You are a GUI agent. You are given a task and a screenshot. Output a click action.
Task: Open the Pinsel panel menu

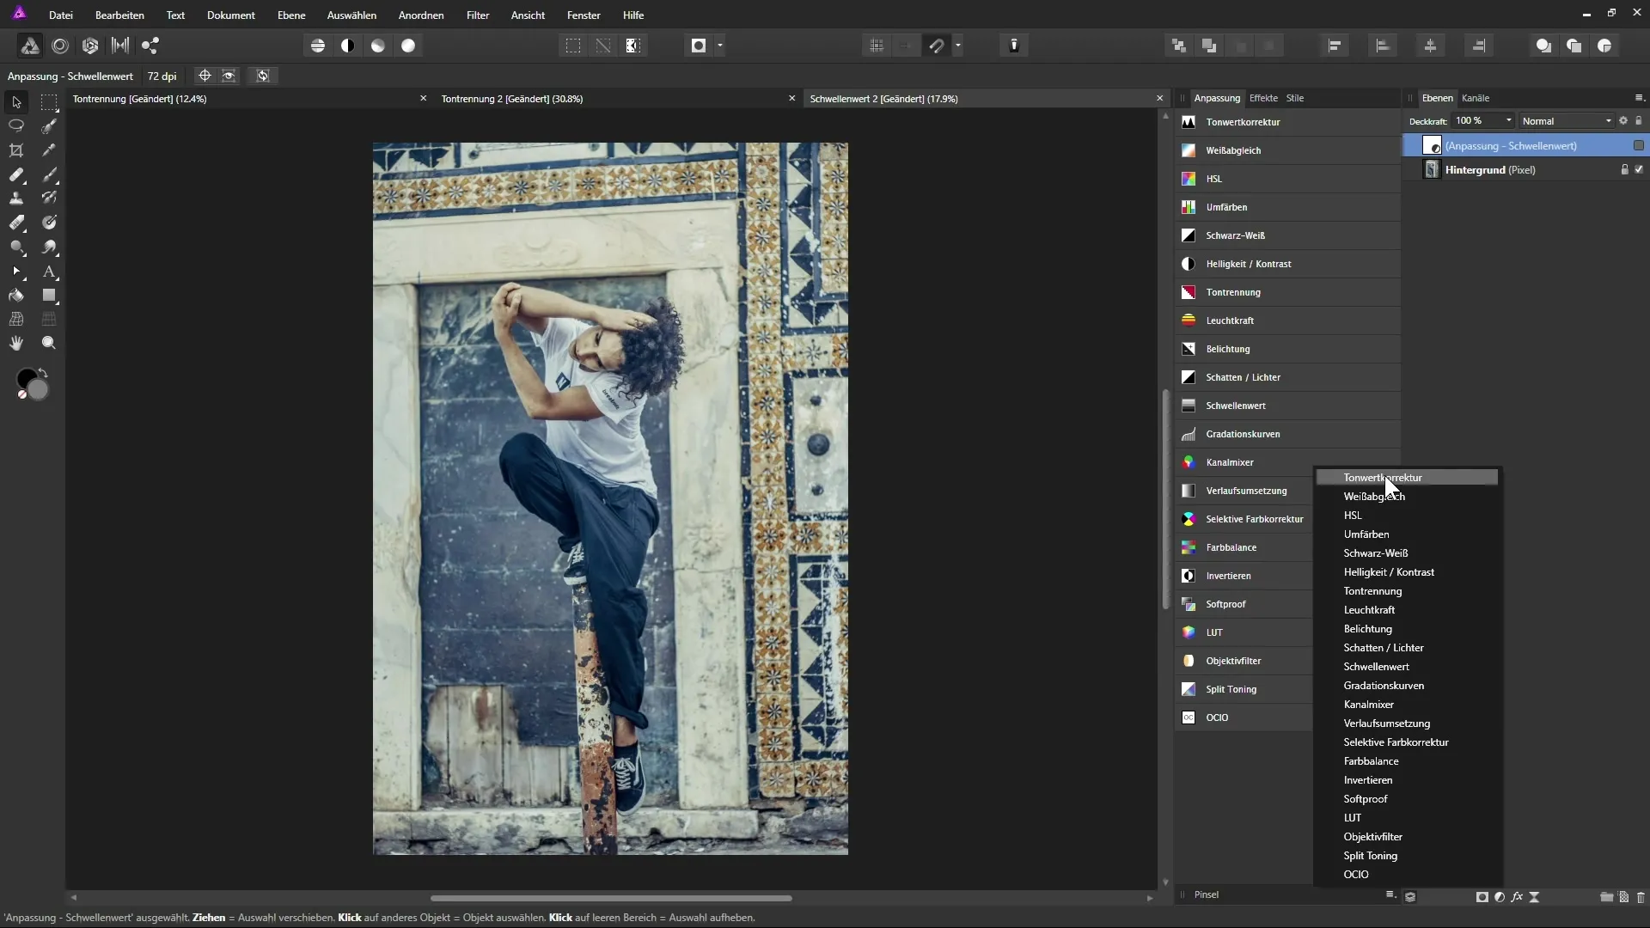click(x=1390, y=895)
